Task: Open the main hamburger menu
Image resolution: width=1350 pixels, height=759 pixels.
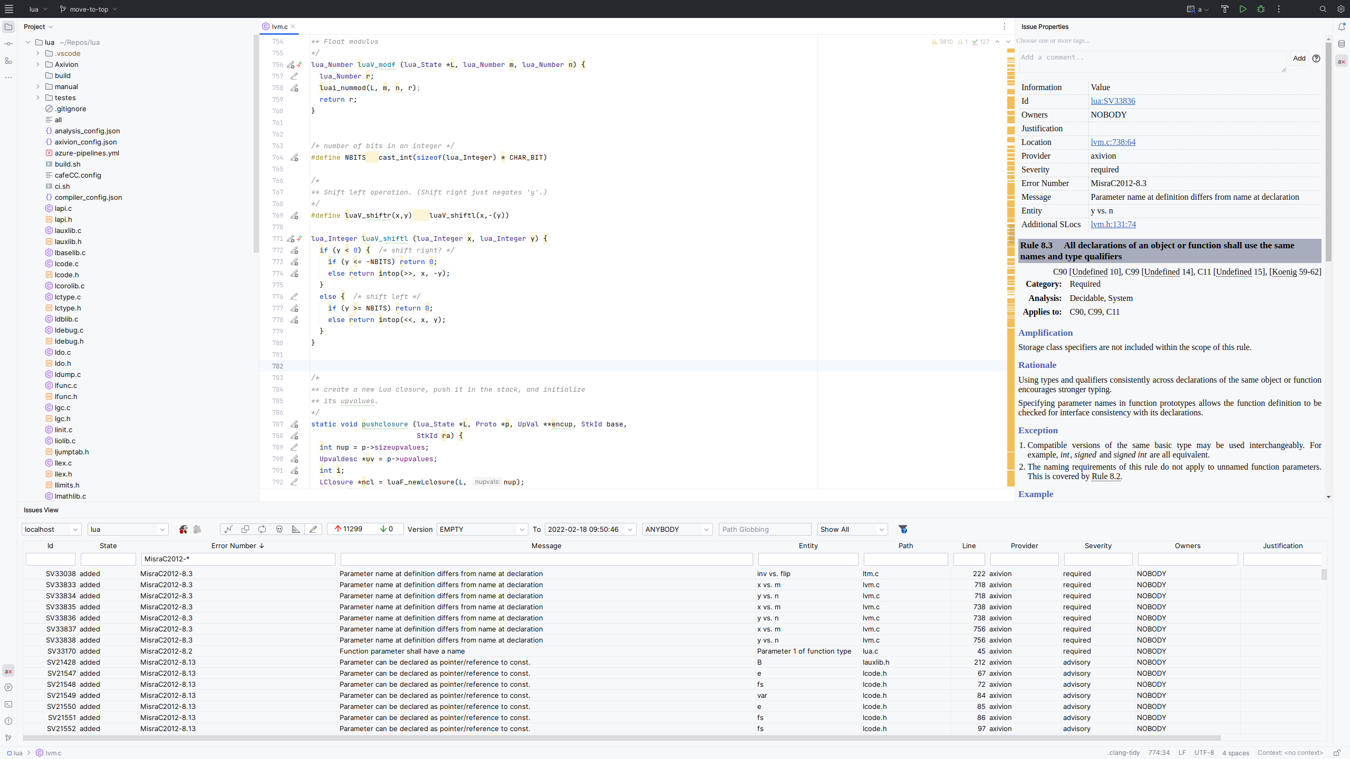Action: click(x=9, y=9)
